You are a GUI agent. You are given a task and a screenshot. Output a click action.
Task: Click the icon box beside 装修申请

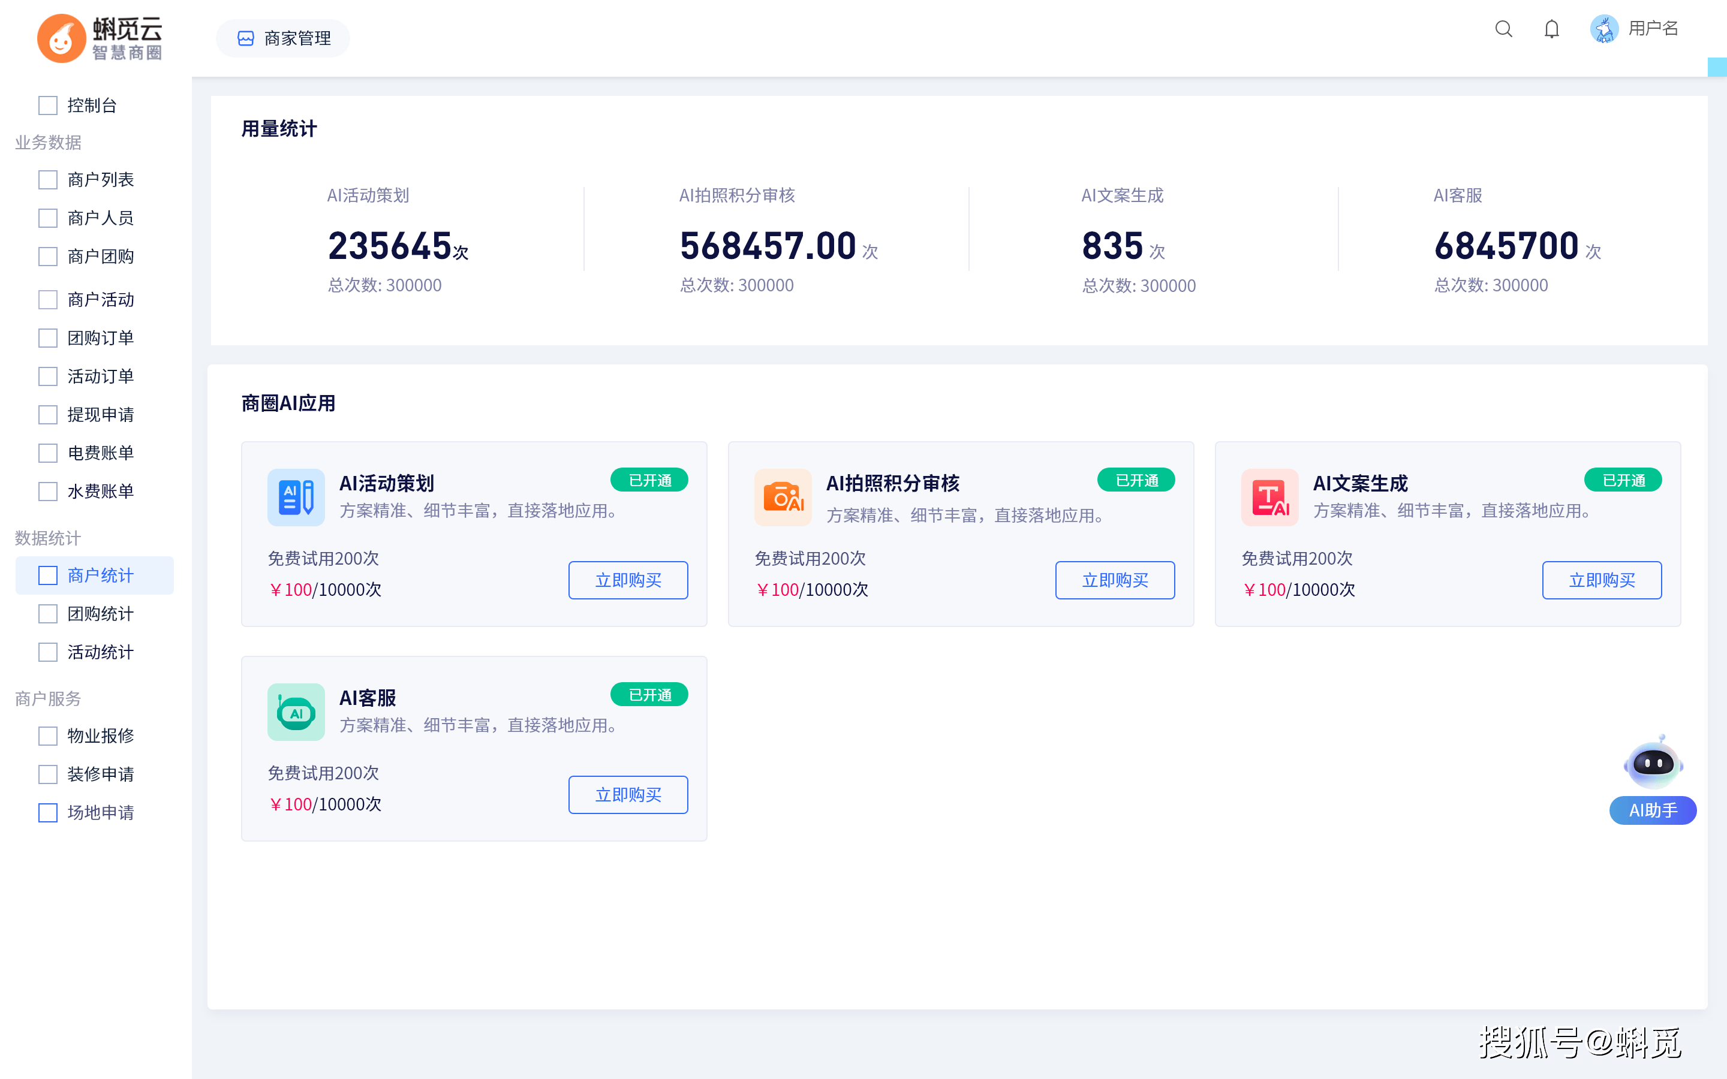[48, 775]
